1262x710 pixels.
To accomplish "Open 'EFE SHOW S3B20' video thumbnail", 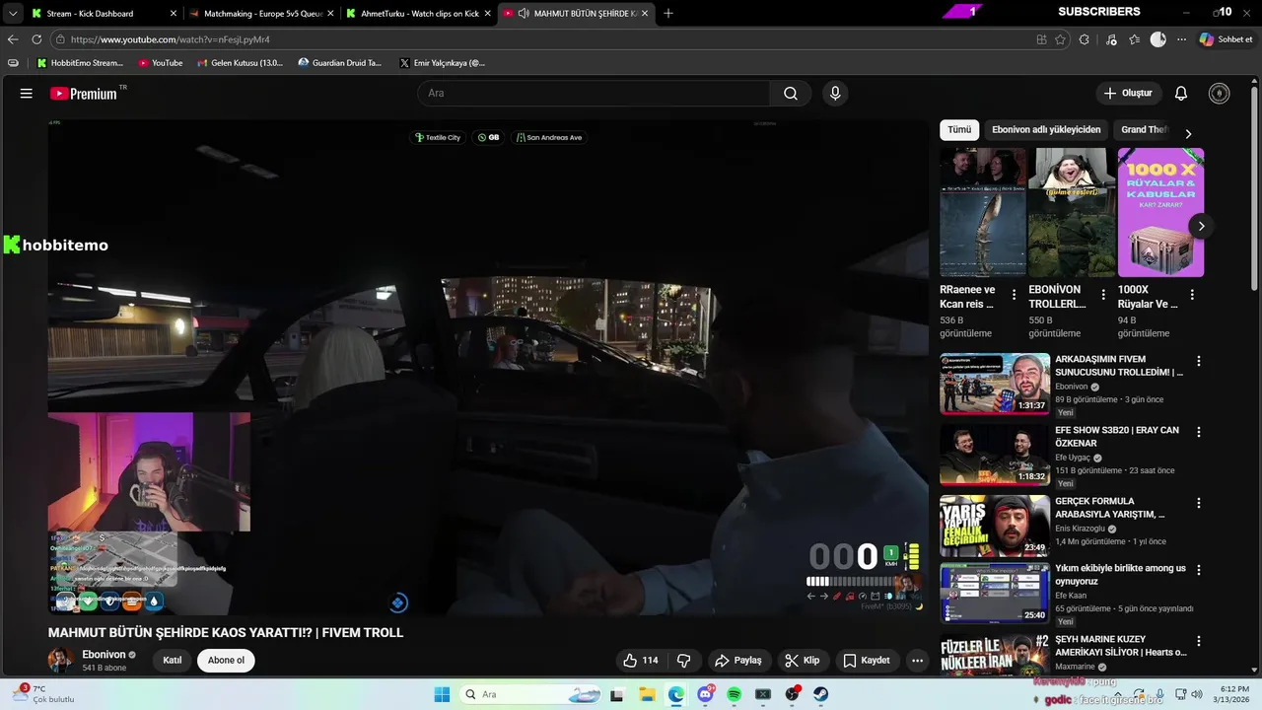I will click(x=995, y=455).
